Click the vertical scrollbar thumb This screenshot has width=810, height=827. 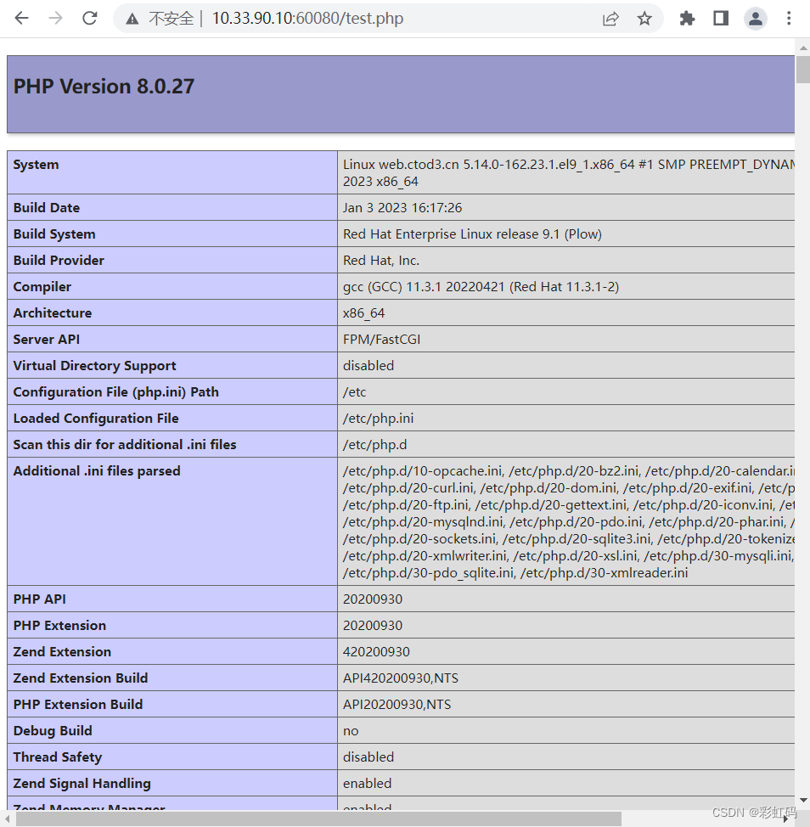click(x=802, y=69)
